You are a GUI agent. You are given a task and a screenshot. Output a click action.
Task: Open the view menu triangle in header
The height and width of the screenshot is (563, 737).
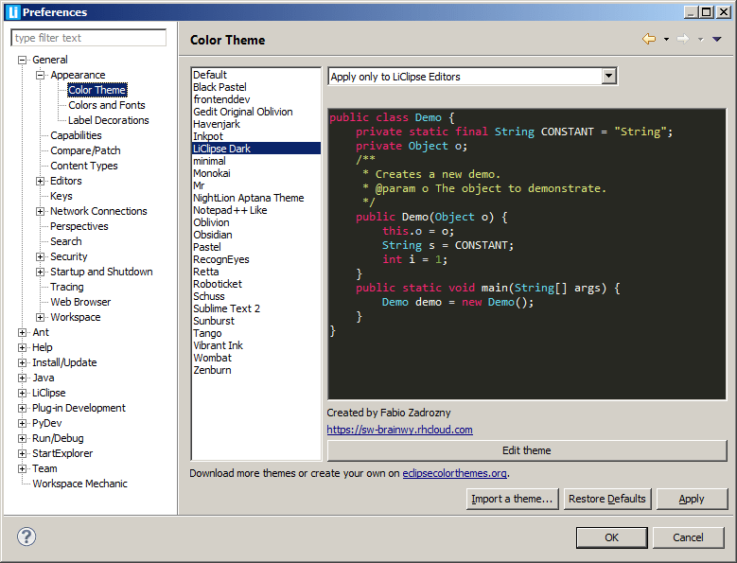click(x=717, y=40)
